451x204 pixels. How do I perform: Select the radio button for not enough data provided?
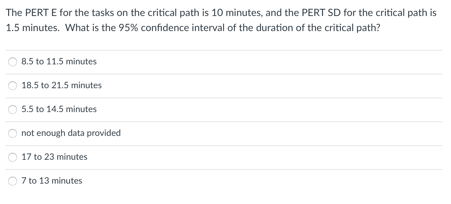point(12,133)
